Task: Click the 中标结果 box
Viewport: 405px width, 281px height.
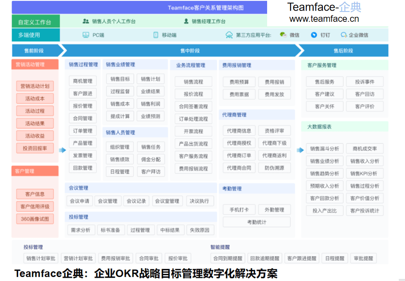Action: pos(170,230)
